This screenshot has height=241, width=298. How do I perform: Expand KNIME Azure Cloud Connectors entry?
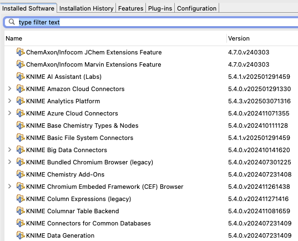[x=9, y=113]
